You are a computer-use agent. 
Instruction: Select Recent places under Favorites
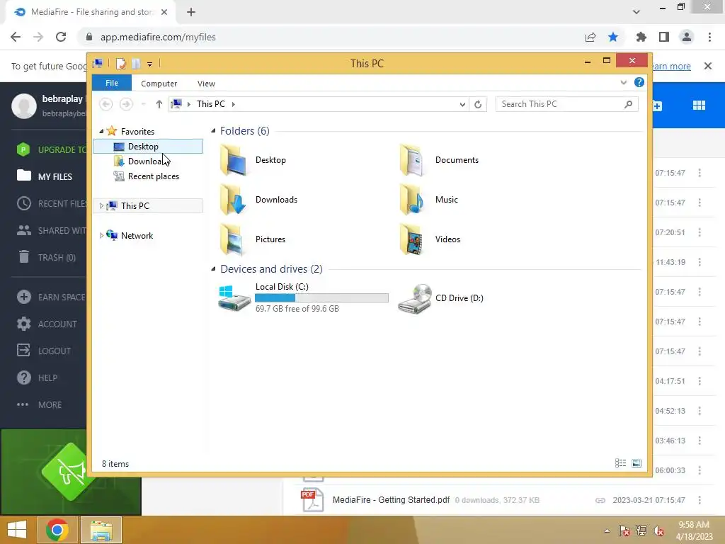(x=148, y=176)
